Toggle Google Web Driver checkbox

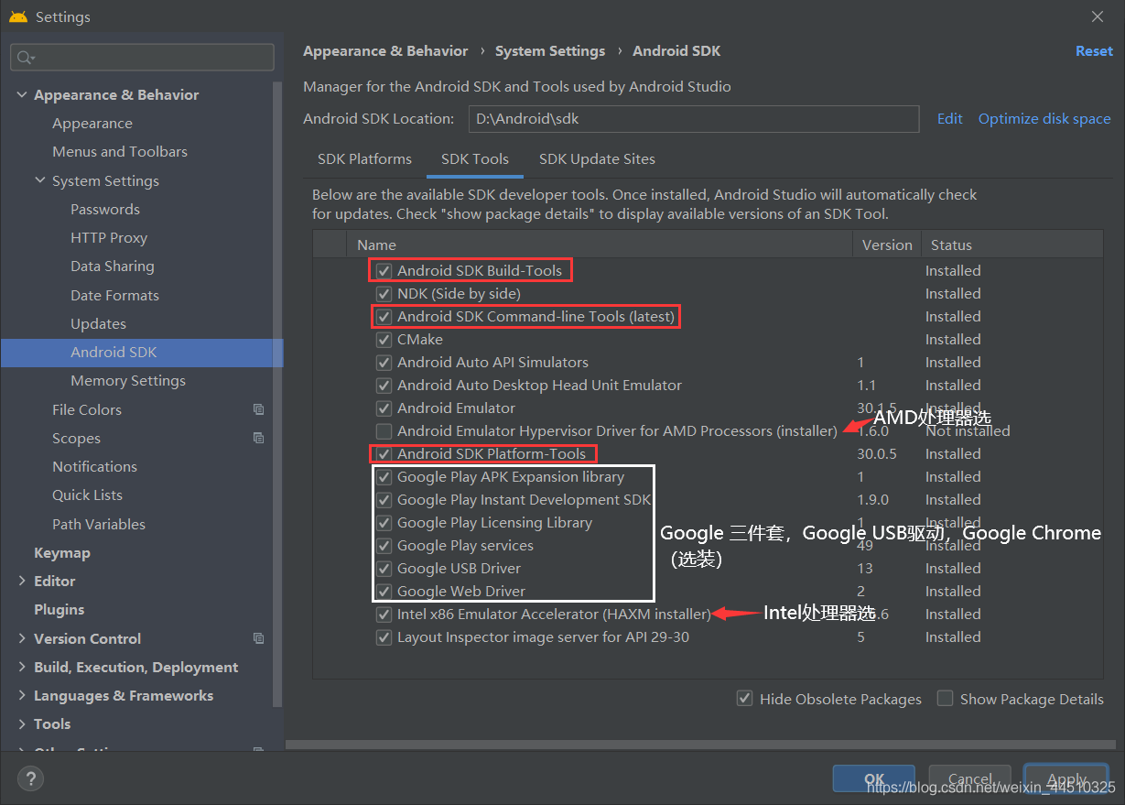384,592
